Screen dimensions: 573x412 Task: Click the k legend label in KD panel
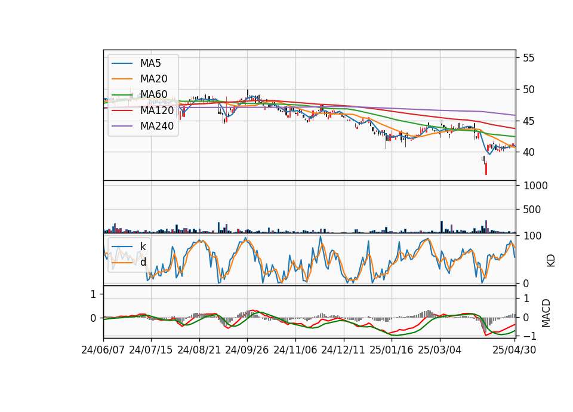143,246
